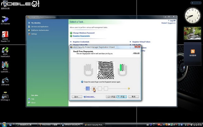Click the fingerprint scan image
This screenshot has width=203, height=127.
(105, 70)
